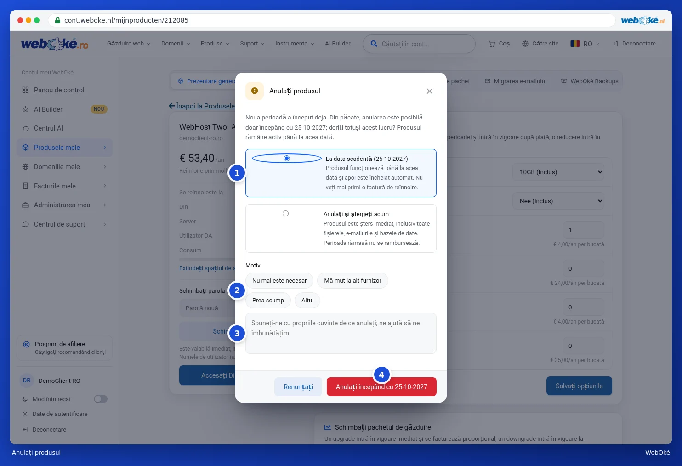Open Program de afiliere card
Image resolution: width=682 pixels, height=466 pixels.
tap(65, 348)
